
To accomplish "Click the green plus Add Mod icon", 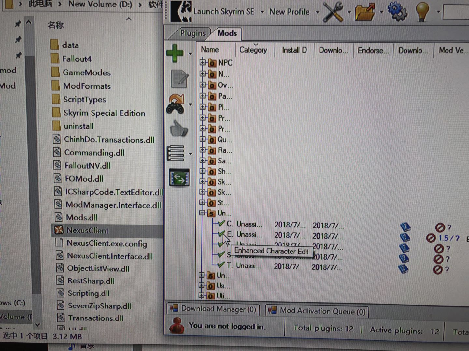I will 175,53.
